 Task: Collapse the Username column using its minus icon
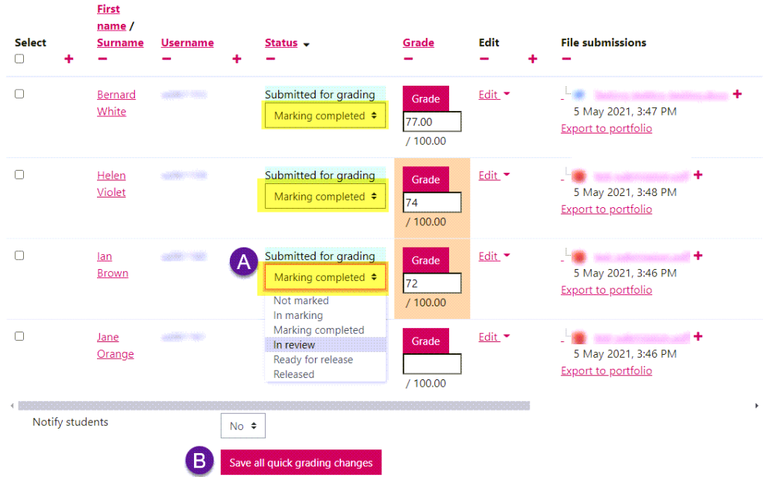point(167,58)
